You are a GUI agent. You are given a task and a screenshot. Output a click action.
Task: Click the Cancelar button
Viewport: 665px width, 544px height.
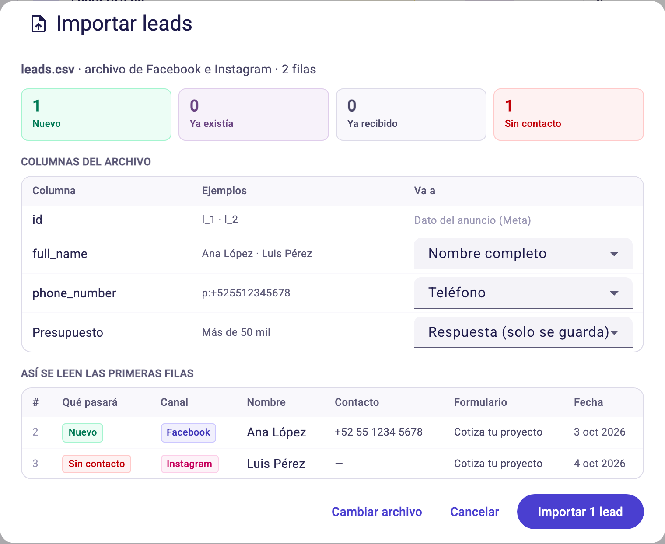(x=475, y=512)
